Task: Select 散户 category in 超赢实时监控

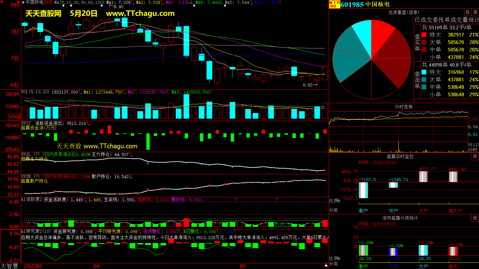Action: [x=363, y=211]
